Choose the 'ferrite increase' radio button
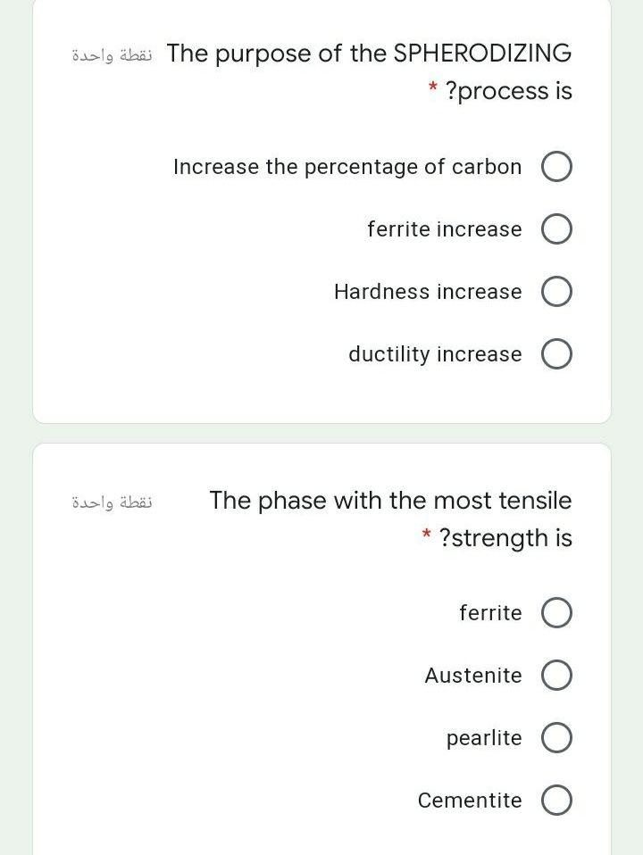 point(556,230)
